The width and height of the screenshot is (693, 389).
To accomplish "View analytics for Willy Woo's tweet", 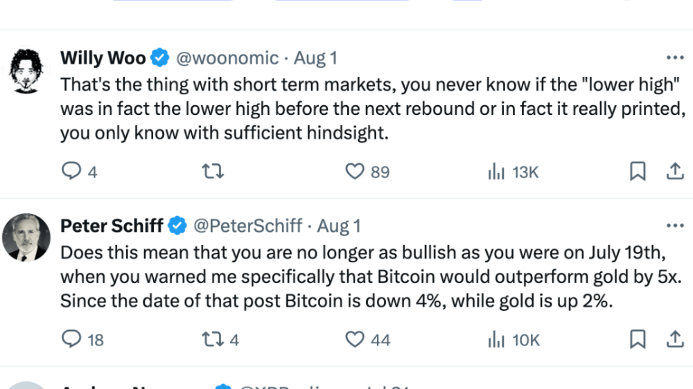I will (x=495, y=172).
